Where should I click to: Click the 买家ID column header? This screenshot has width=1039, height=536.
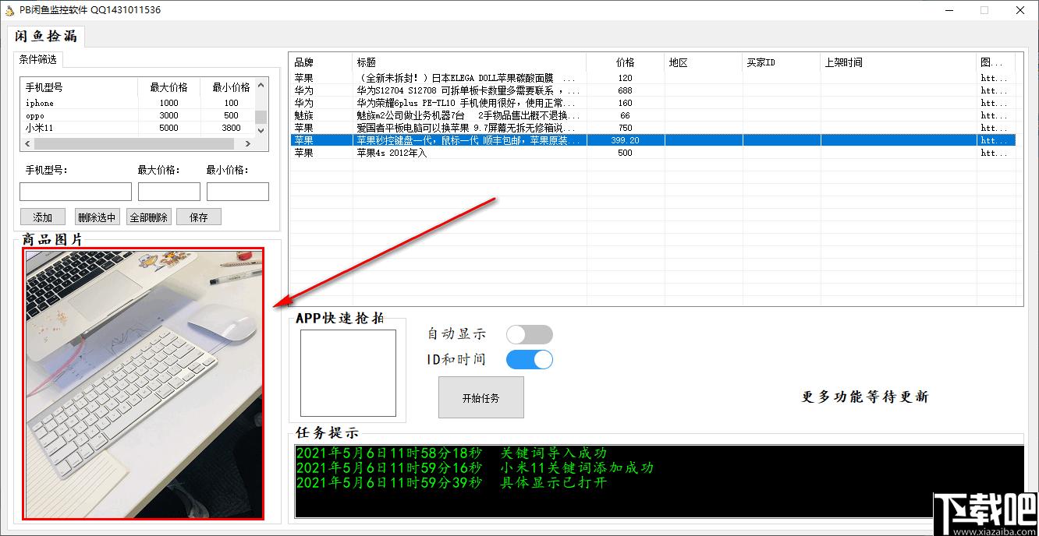(x=782, y=62)
